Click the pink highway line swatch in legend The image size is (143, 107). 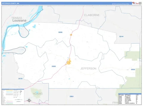point(10,102)
